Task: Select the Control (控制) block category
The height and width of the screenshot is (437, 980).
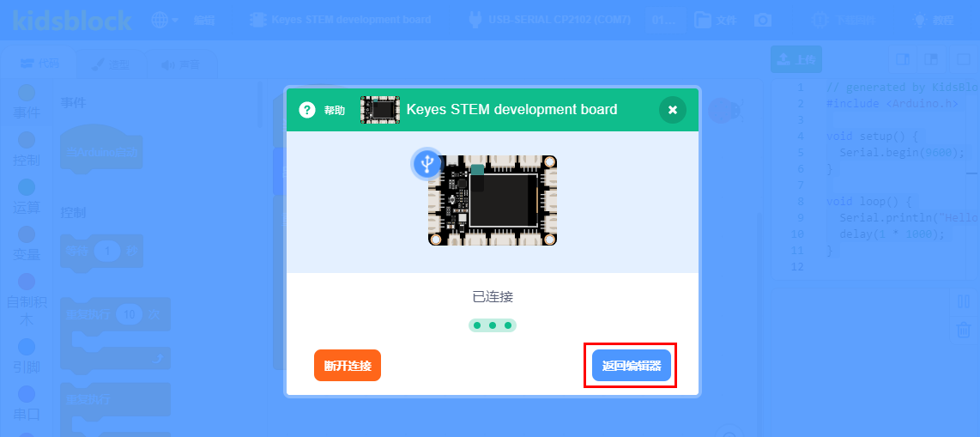Action: point(27,149)
